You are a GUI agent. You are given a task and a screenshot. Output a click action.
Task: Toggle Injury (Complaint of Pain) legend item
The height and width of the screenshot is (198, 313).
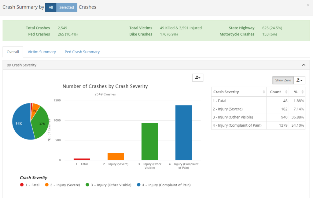(164, 185)
